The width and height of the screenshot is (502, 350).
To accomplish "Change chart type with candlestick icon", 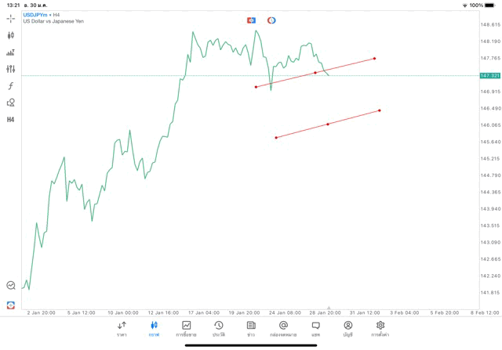I will pyautogui.click(x=10, y=35).
